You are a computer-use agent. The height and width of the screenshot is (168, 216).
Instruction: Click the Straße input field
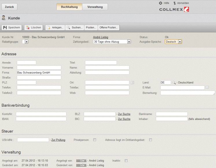pyautogui.click(x=39, y=77)
